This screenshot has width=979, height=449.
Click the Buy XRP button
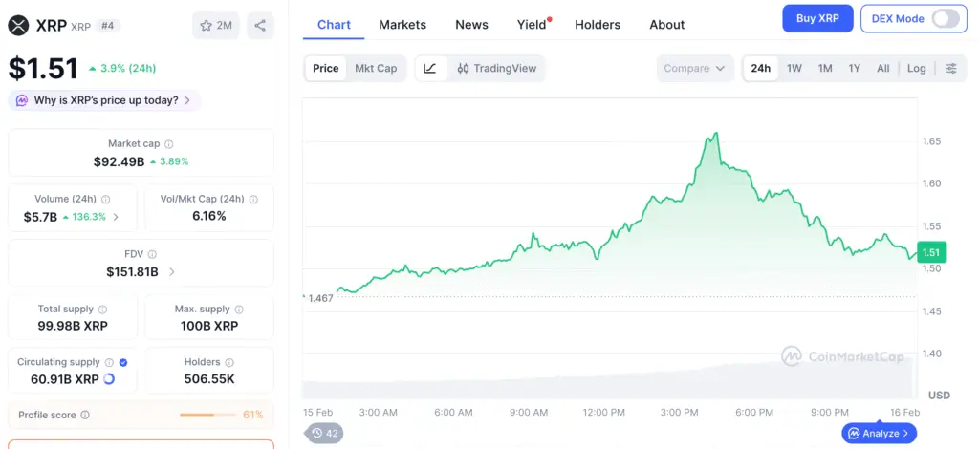[x=816, y=19]
